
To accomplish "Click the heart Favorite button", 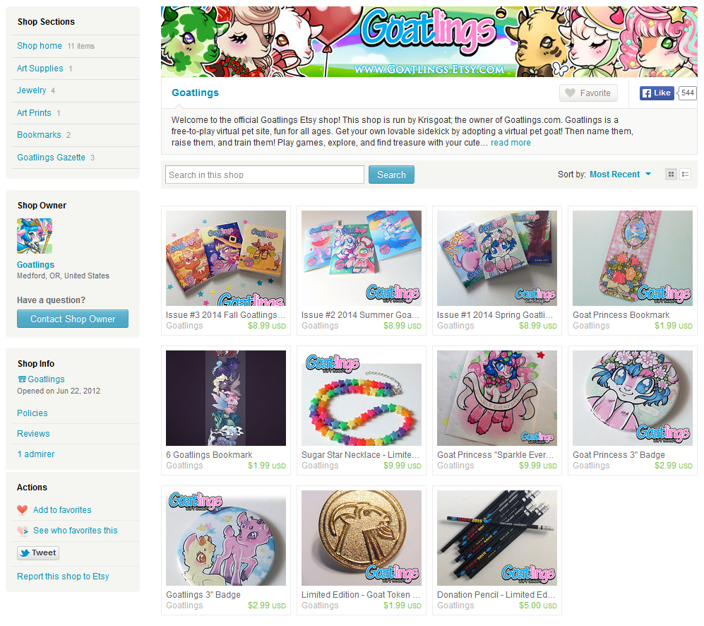I will coord(588,93).
